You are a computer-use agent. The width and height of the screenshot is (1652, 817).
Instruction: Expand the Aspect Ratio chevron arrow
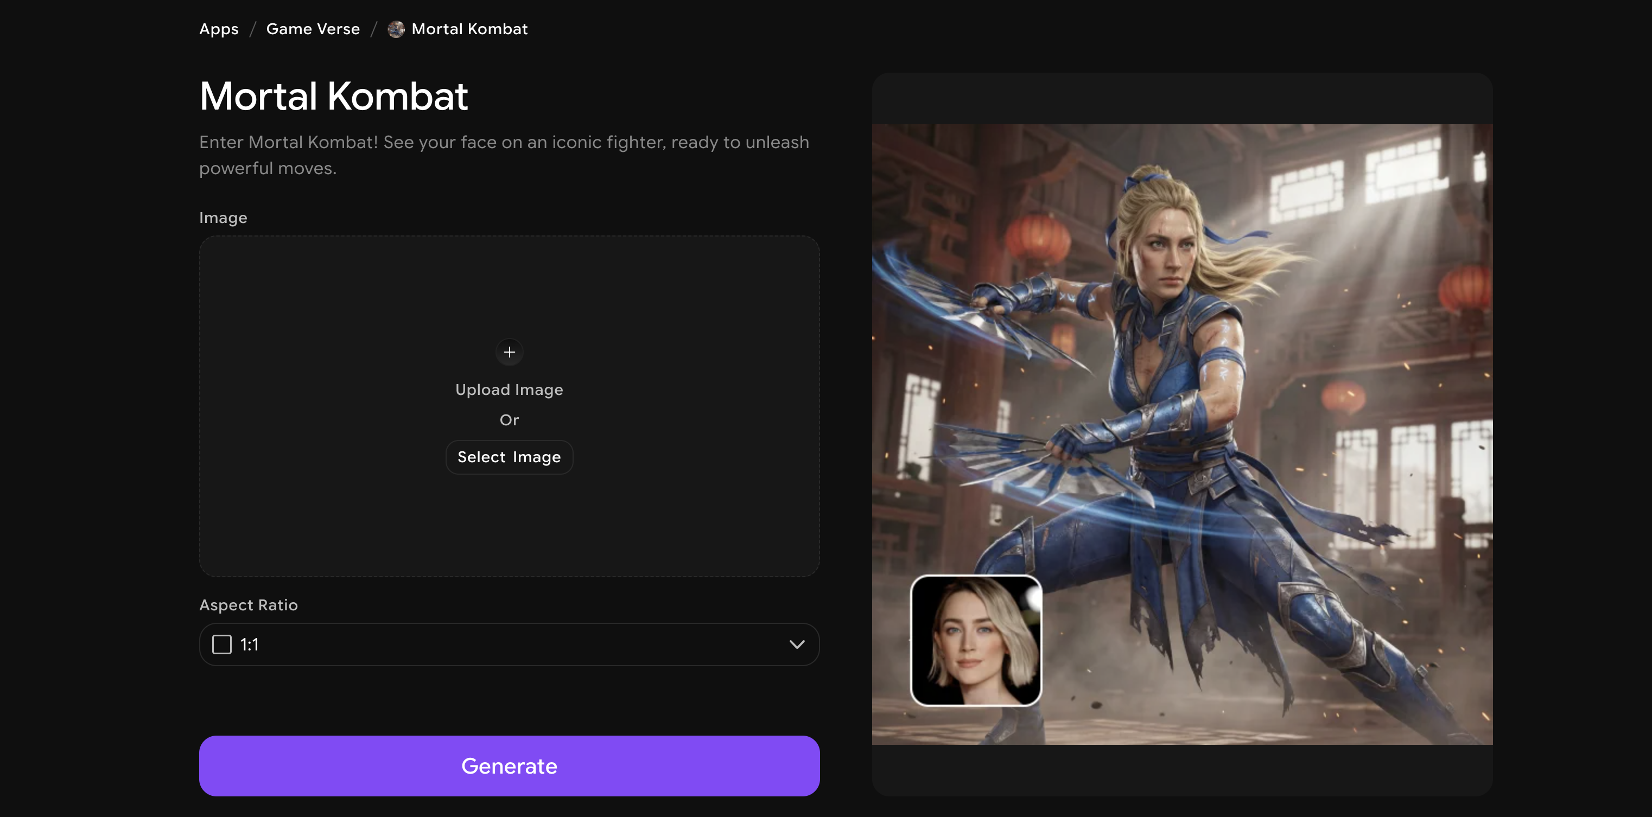click(x=797, y=644)
